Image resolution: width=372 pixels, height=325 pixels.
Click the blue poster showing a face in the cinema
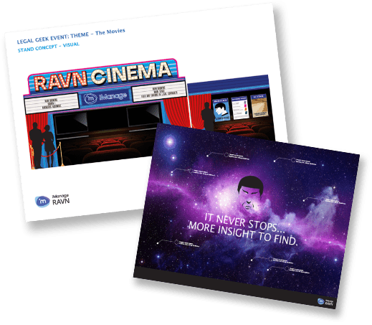pyautogui.click(x=221, y=110)
